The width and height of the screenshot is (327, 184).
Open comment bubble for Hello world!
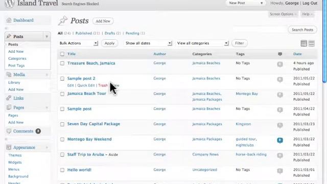tap(280, 171)
